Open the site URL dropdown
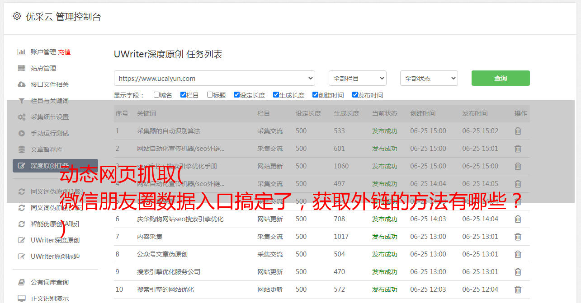Viewport: 581px width, 303px height. 214,78
